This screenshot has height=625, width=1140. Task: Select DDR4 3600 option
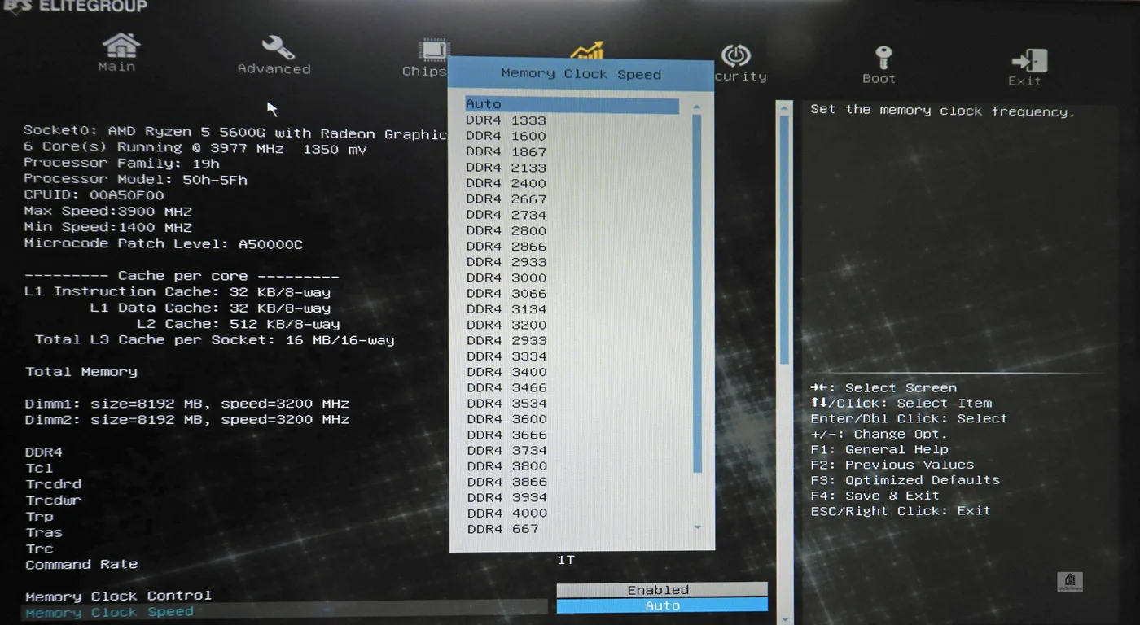tap(506, 419)
